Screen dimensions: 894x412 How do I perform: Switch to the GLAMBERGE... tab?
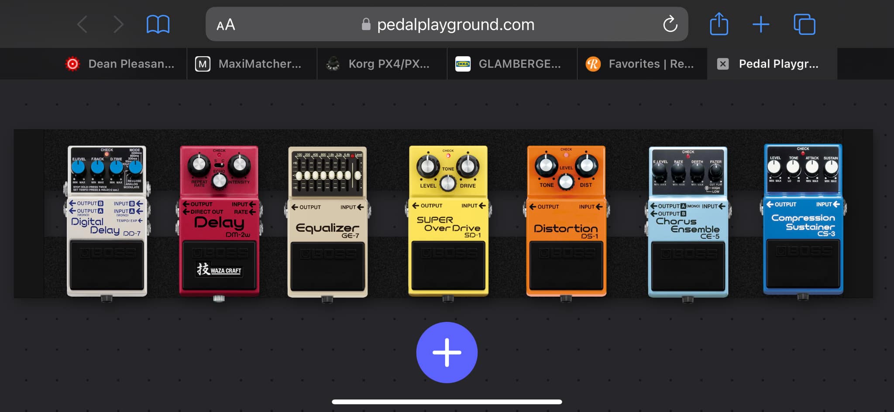[512, 64]
